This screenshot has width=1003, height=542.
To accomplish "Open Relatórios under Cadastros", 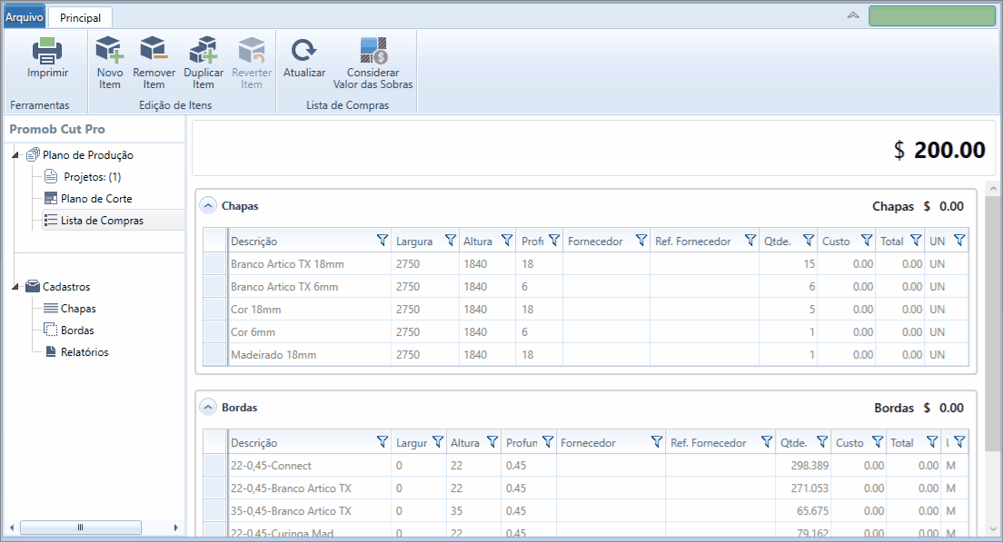I will [x=84, y=352].
